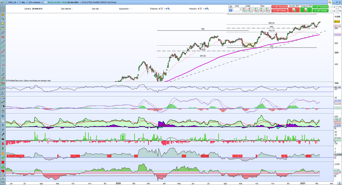Screen dimensions: 342x185
Task: Click the 862,24 level label
Action: pos(272,23)
